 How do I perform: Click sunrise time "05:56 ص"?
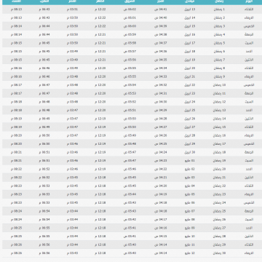tap(130, 60)
